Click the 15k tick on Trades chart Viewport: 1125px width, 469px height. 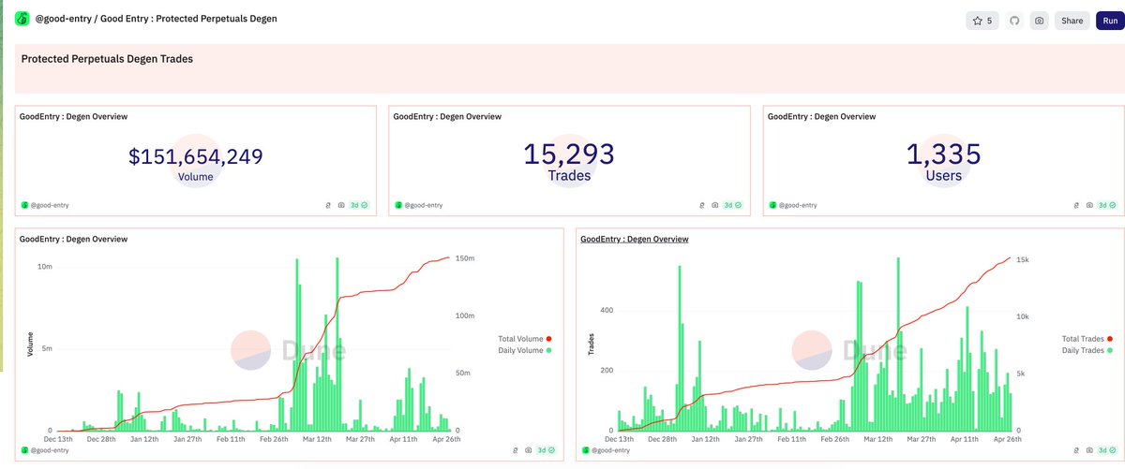coord(1025,258)
